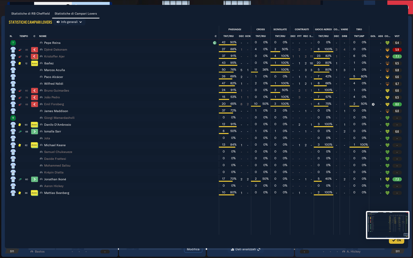Switch to the Statistiche di RB Cheffield tab
This screenshot has width=413, height=258.
click(x=30, y=14)
